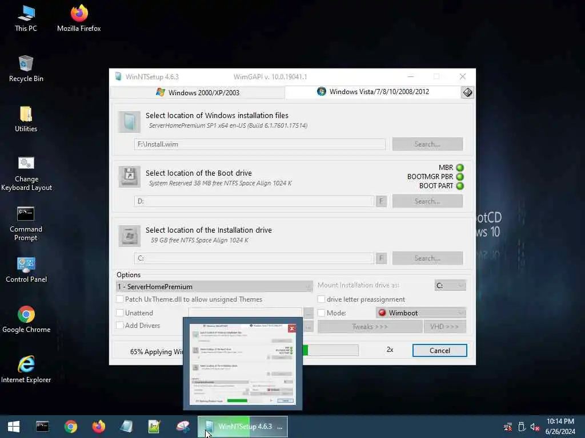Click the MBR green status light
The height and width of the screenshot is (438, 585).
(x=460, y=168)
